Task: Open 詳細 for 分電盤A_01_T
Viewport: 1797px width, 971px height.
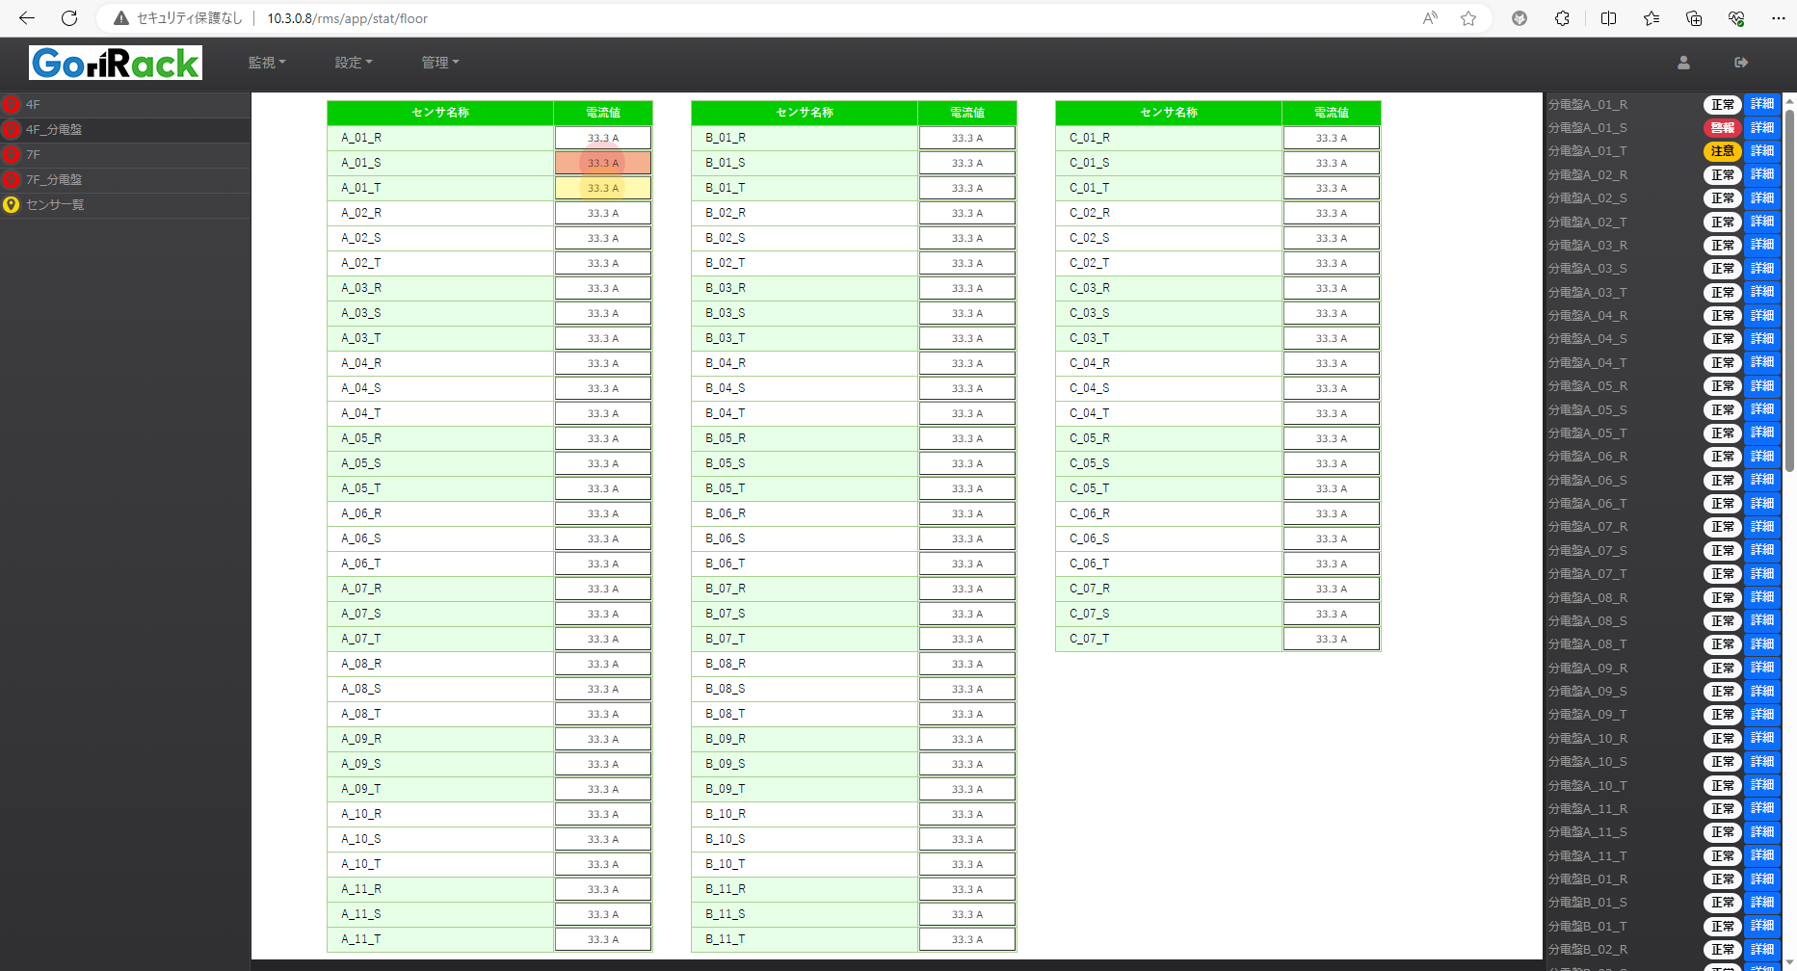Action: [x=1762, y=151]
